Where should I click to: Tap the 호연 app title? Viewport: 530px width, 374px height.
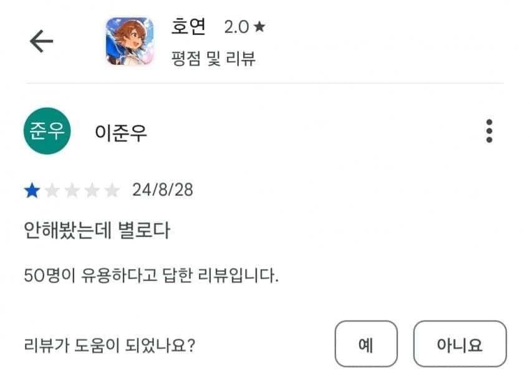pyautogui.click(x=189, y=26)
